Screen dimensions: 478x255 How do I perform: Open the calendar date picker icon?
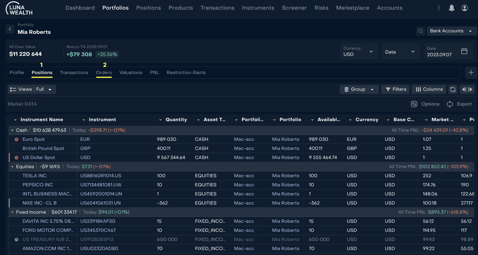click(x=464, y=51)
